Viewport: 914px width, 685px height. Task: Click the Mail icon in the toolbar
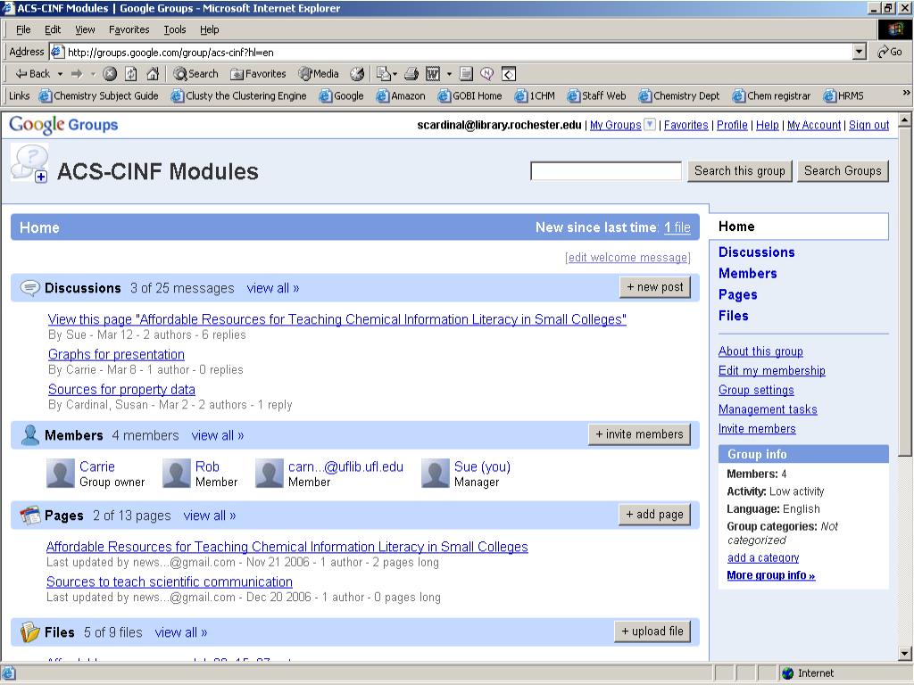[383, 74]
